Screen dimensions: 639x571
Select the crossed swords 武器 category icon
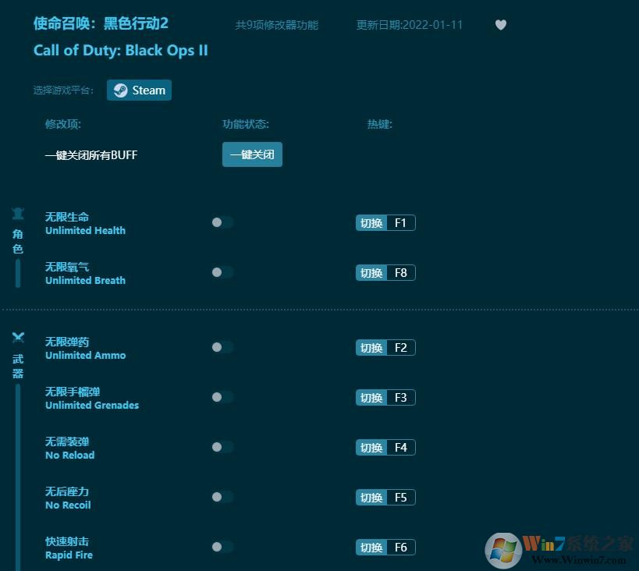pyautogui.click(x=18, y=337)
